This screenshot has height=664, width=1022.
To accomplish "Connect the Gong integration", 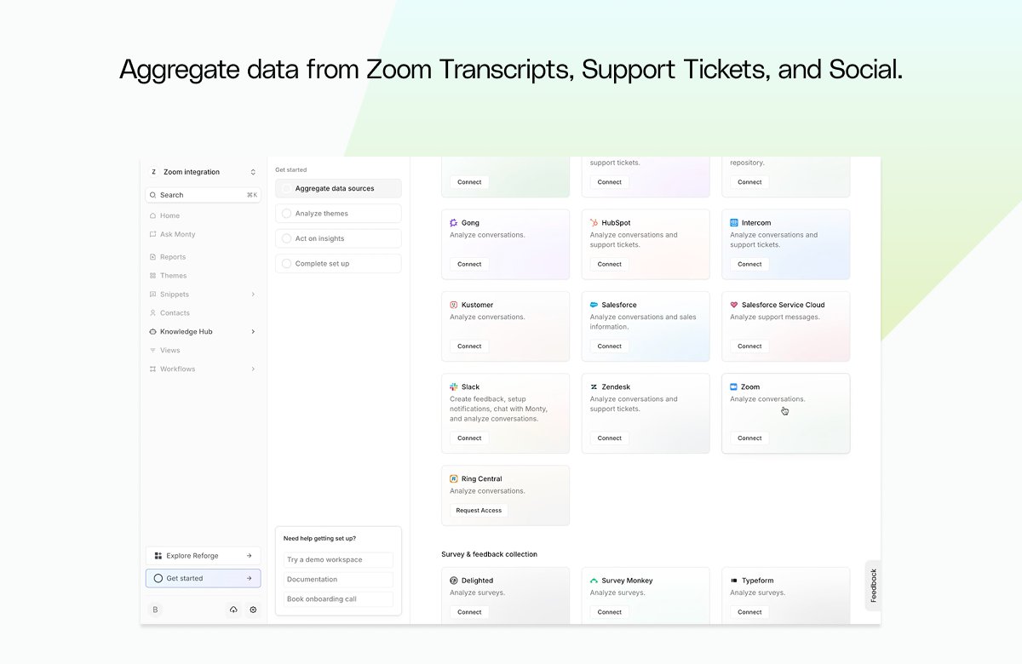I will [x=469, y=264].
